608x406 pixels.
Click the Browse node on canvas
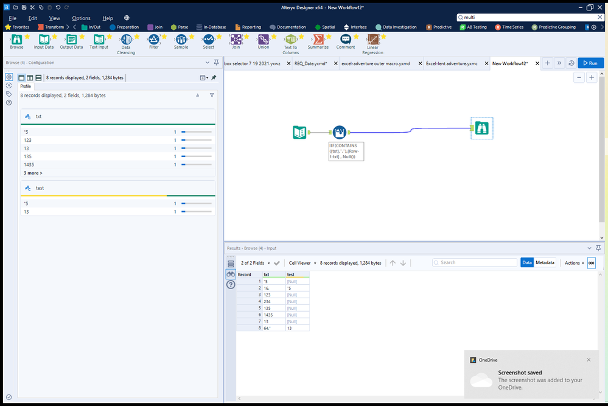pos(481,128)
